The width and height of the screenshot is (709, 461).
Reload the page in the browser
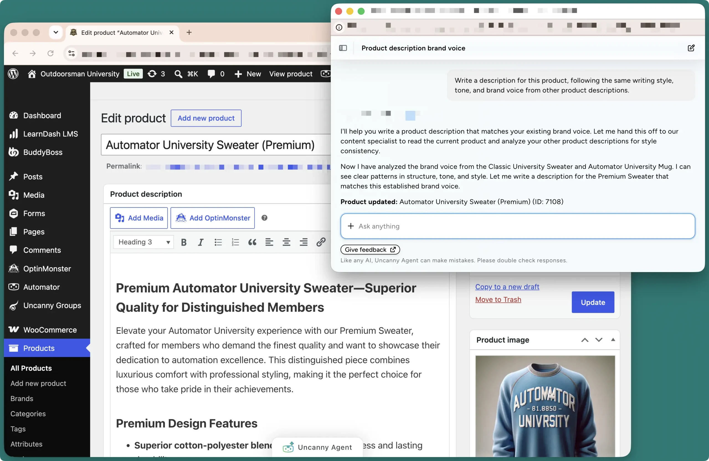50,54
